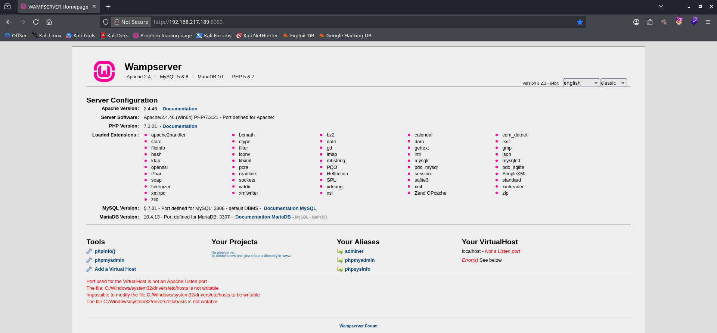Open the hamburger application menu
The height and width of the screenshot is (333, 717).
click(708, 22)
